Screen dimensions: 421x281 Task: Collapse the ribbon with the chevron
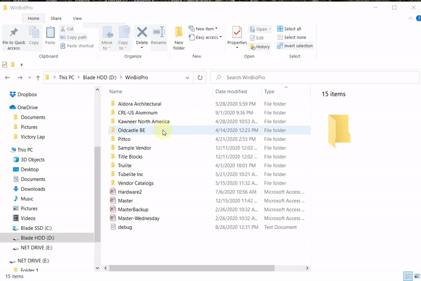pos(410,18)
